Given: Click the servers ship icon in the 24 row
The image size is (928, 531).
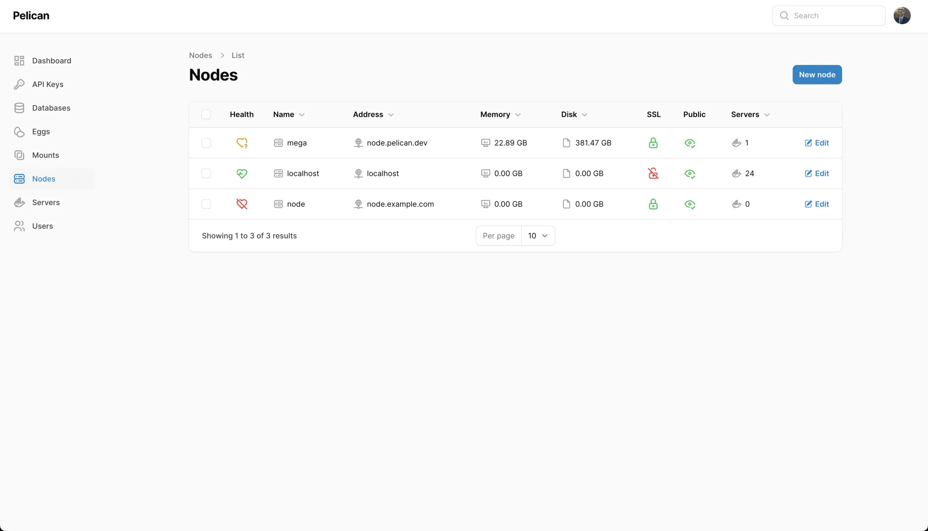Looking at the screenshot, I should pyautogui.click(x=736, y=174).
